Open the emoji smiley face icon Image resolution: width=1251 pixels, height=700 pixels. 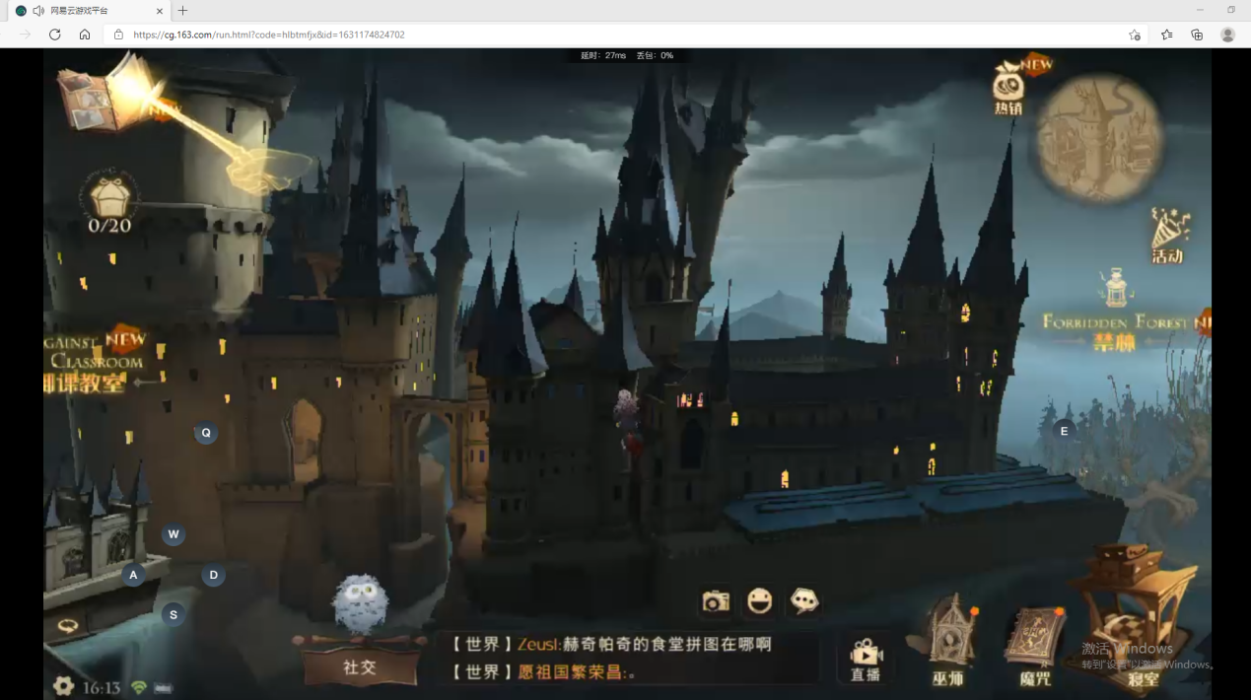click(759, 600)
